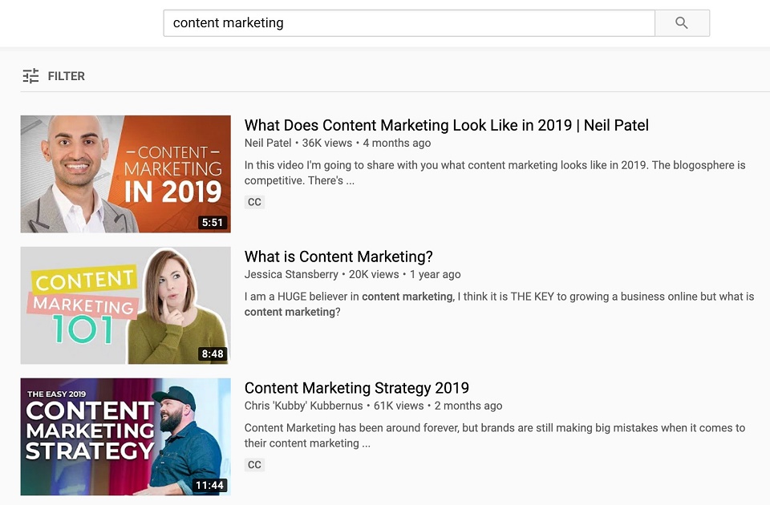
Task: Click the 8:48 duration badge
Action: [x=213, y=353]
